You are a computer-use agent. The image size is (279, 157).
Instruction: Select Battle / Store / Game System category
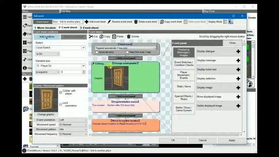point(184,109)
